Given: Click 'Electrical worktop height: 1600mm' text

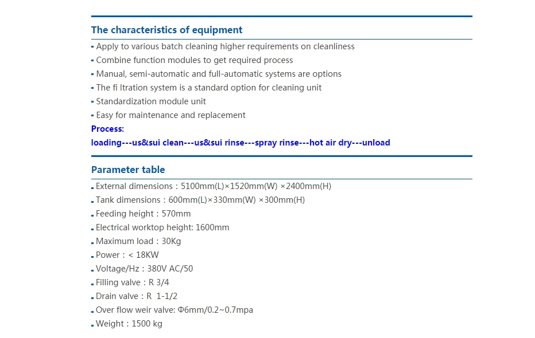Looking at the screenshot, I should pos(162,227).
